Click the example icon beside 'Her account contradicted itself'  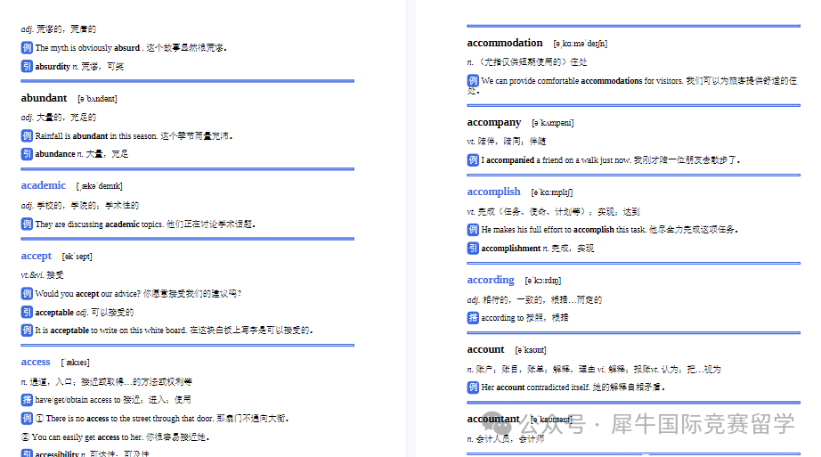coord(473,388)
